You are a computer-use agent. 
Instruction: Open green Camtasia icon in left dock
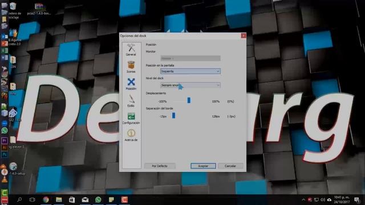(5, 192)
